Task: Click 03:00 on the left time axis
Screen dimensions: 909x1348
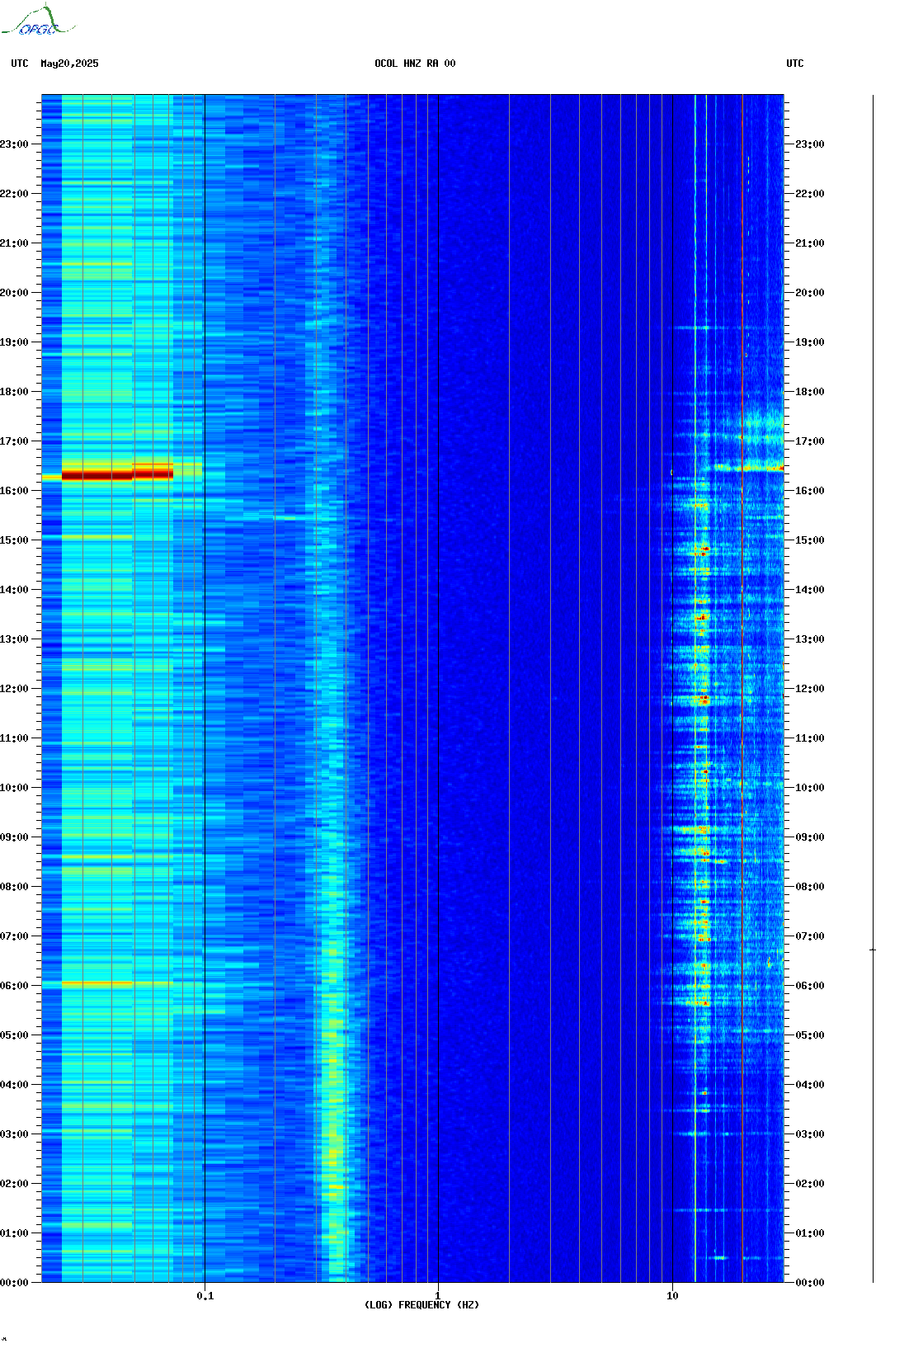Action: pos(14,1134)
